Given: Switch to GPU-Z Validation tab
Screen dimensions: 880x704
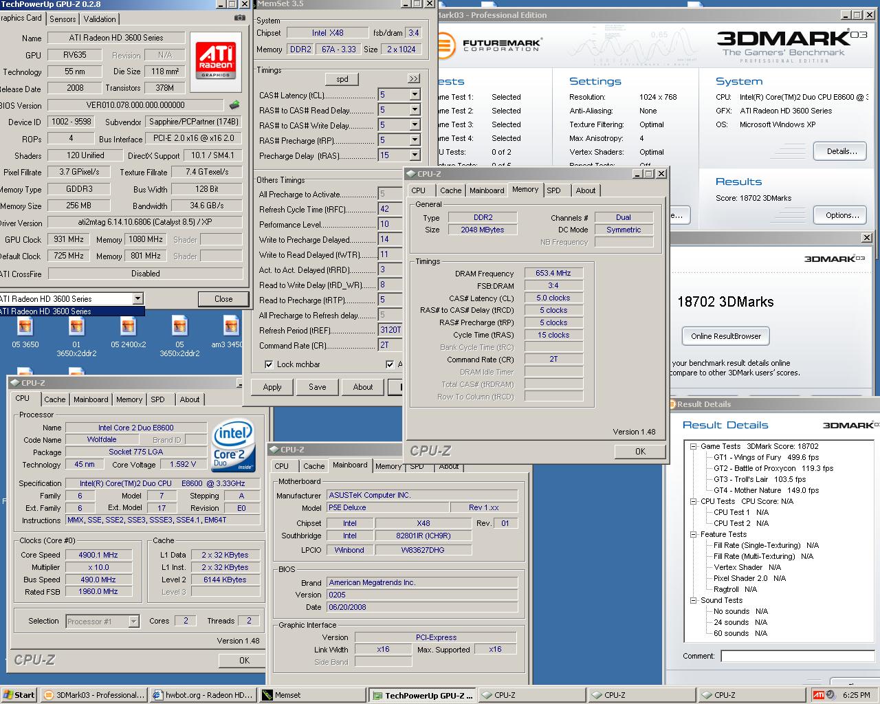Looking at the screenshot, I should [100, 19].
